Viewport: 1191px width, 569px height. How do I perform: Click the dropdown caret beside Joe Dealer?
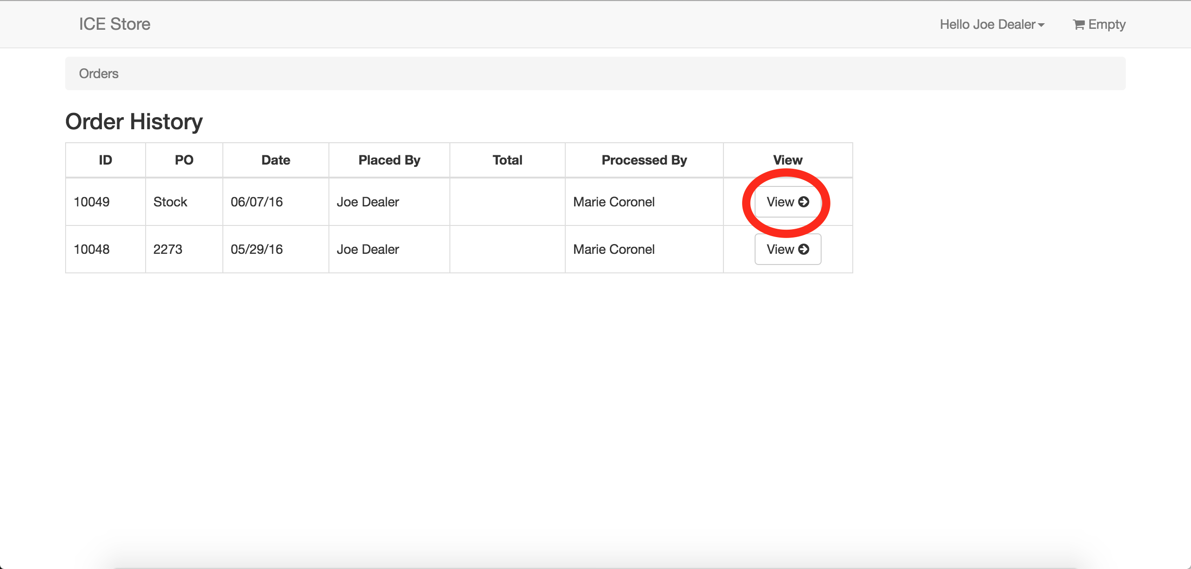click(1041, 25)
